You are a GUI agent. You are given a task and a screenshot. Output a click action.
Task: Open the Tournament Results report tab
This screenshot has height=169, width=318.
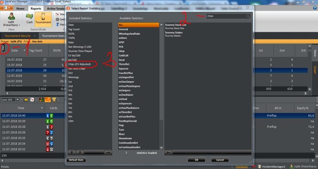pos(18,36)
